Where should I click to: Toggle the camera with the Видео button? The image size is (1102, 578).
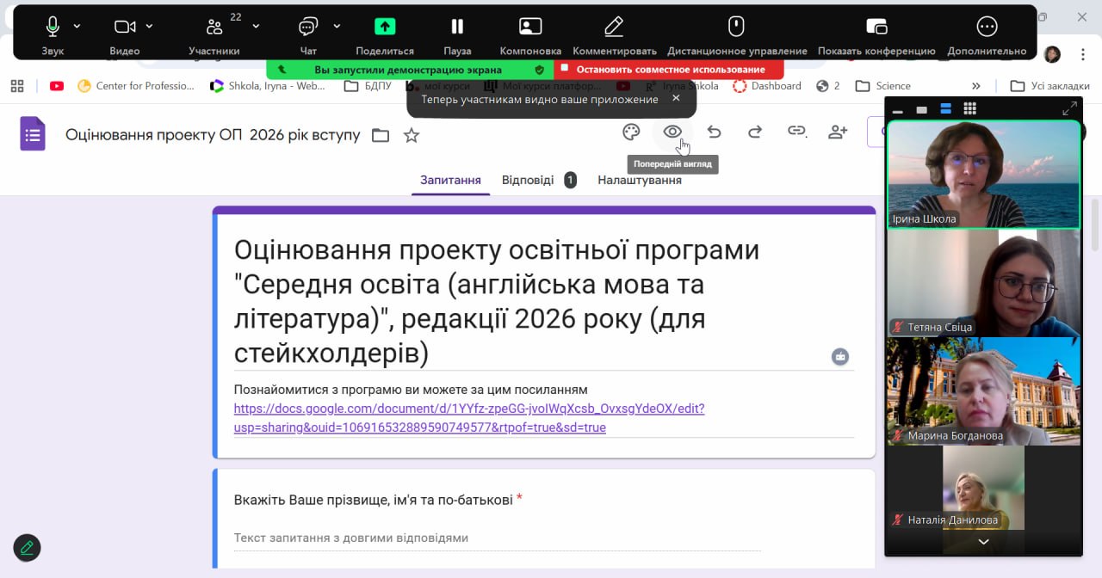pyautogui.click(x=125, y=33)
